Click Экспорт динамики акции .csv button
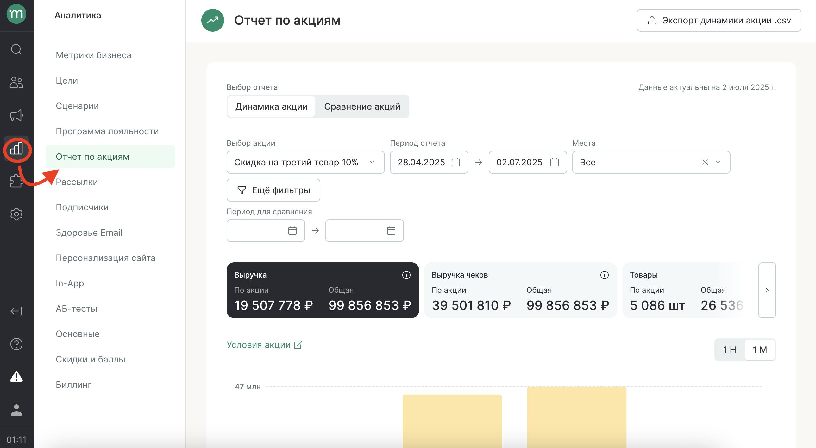Screen dimensions: 816x448 (x=719, y=20)
